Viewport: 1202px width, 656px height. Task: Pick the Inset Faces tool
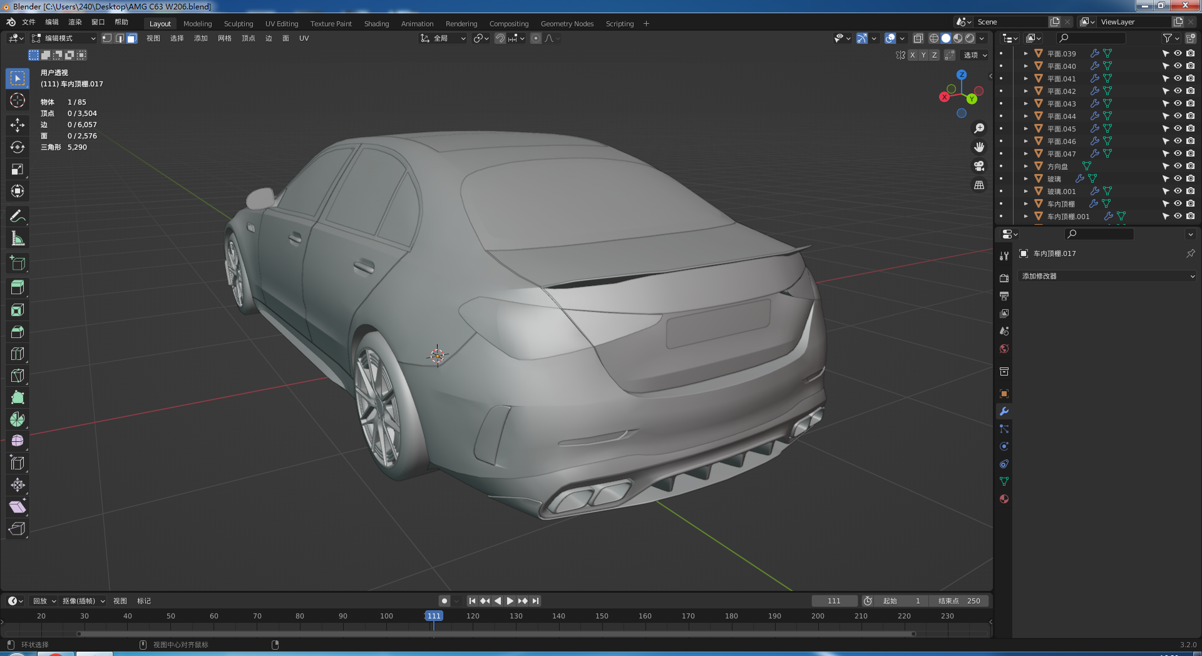click(18, 310)
